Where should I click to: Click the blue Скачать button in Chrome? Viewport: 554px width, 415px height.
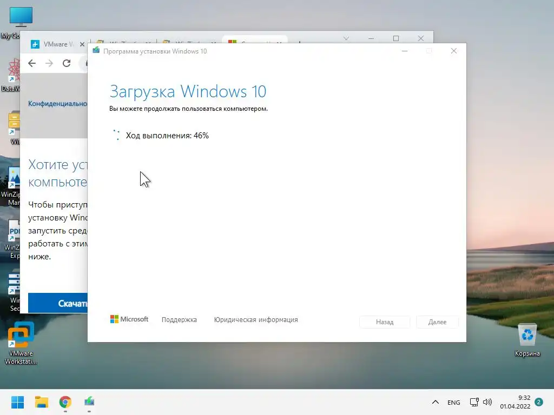[x=58, y=303]
